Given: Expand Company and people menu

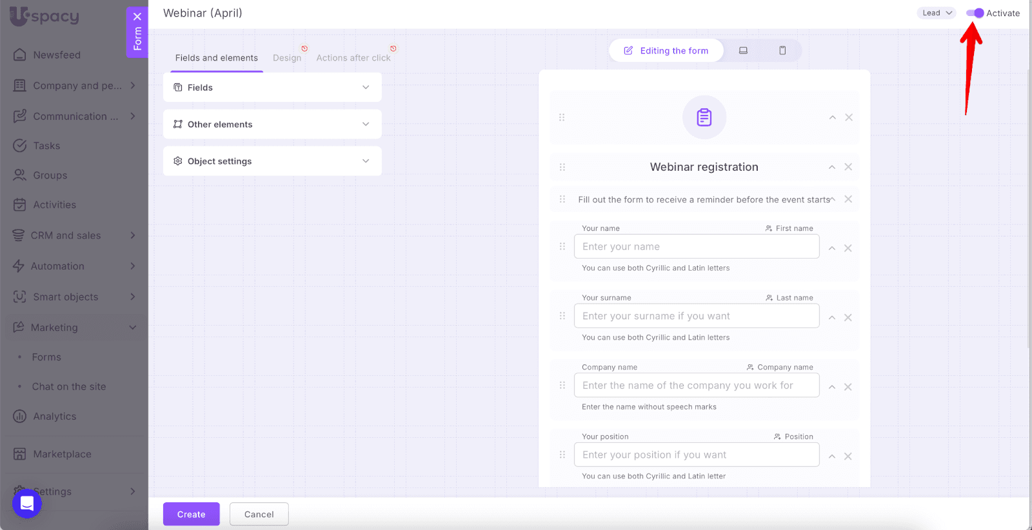Looking at the screenshot, I should pos(133,85).
